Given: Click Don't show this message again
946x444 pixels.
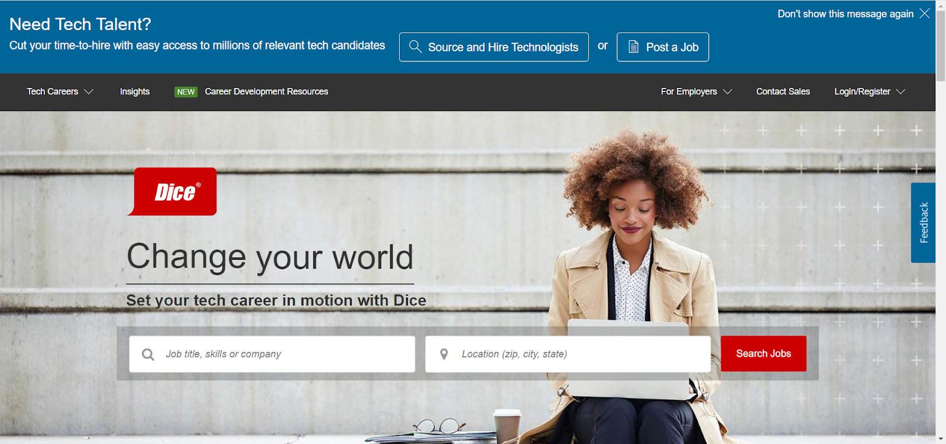Looking at the screenshot, I should coord(845,14).
